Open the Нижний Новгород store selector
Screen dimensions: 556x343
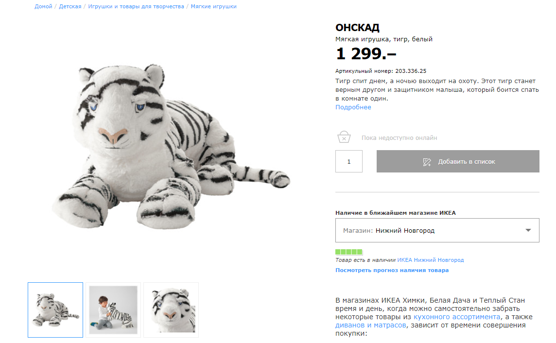tap(437, 230)
